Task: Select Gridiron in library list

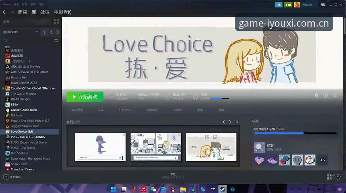Action: (x=16, y=115)
